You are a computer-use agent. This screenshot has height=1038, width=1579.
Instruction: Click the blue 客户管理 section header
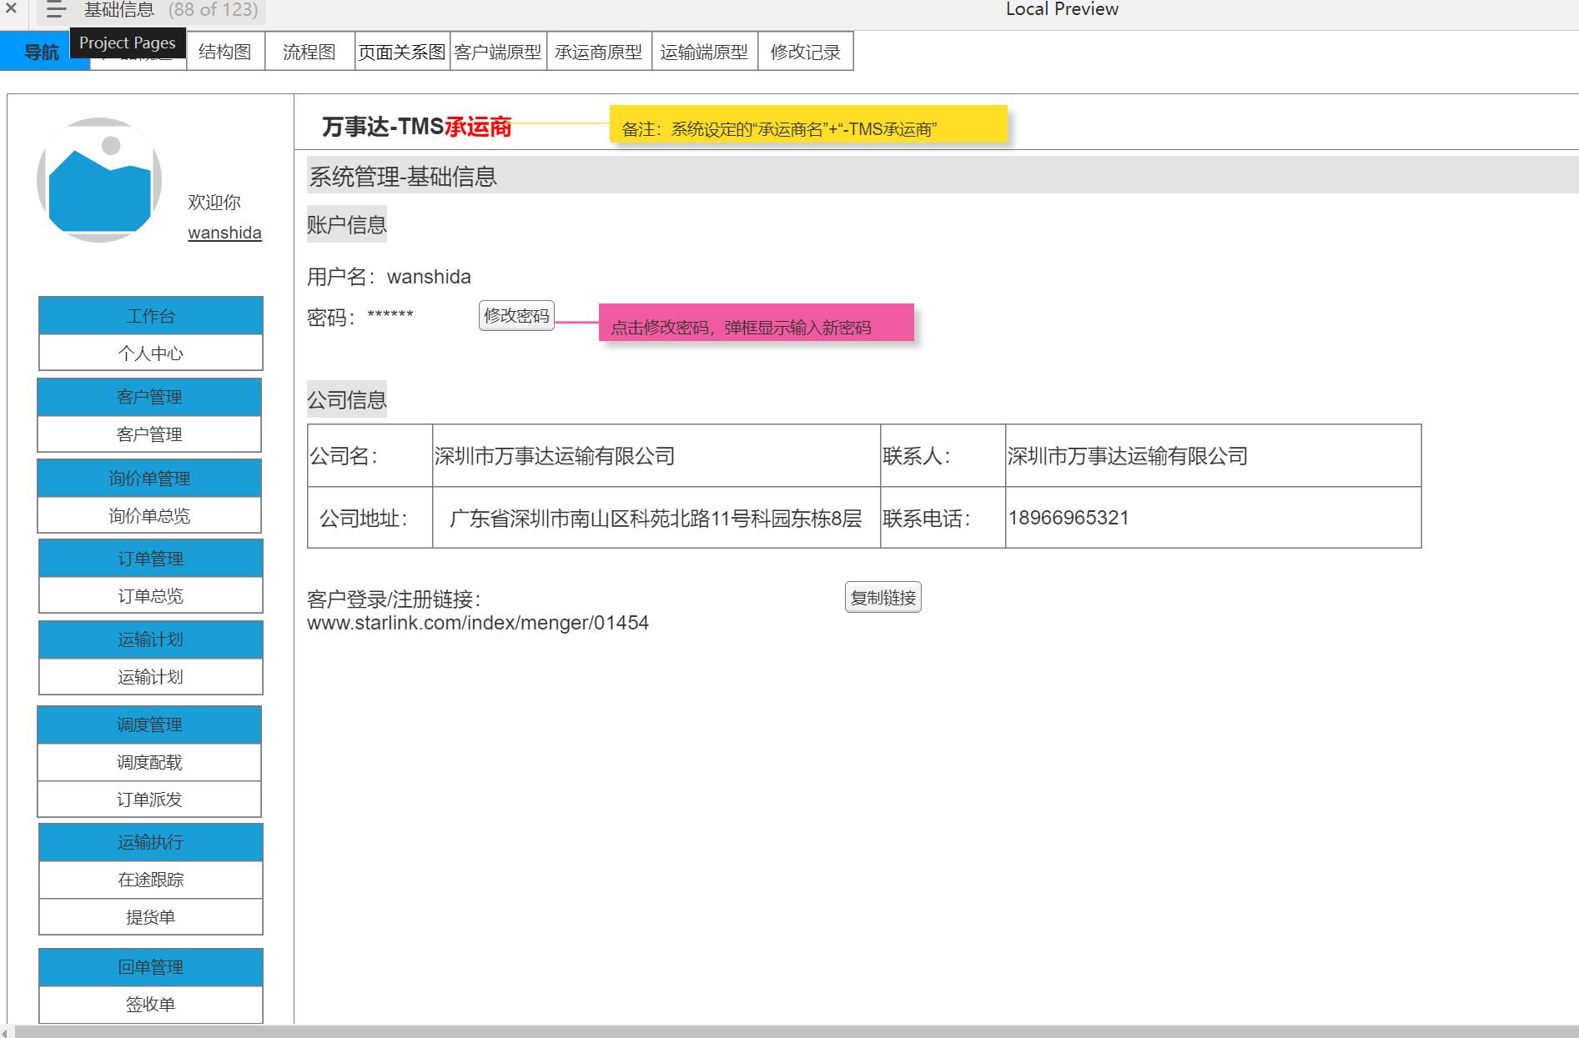(x=149, y=397)
